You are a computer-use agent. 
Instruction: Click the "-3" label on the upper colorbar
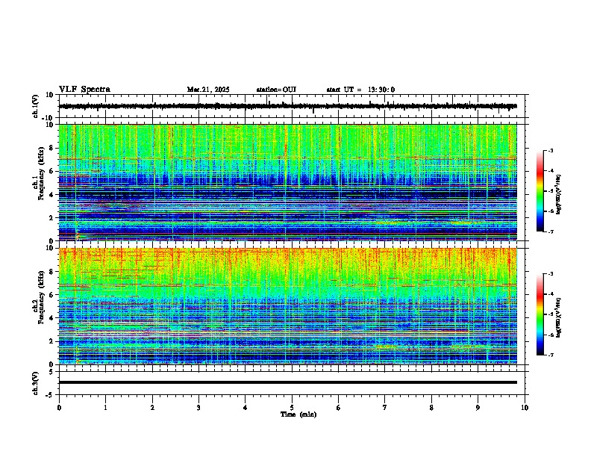point(551,150)
